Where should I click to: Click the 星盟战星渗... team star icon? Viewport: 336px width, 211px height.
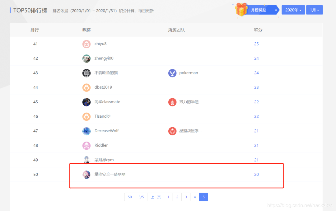[172, 131]
